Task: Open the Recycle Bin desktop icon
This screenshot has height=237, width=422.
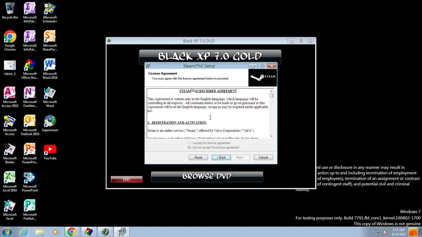Action: tap(10, 11)
